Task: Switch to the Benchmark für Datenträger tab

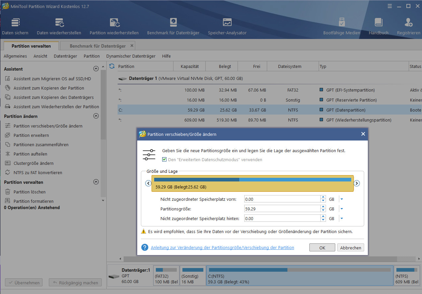Action: point(97,46)
